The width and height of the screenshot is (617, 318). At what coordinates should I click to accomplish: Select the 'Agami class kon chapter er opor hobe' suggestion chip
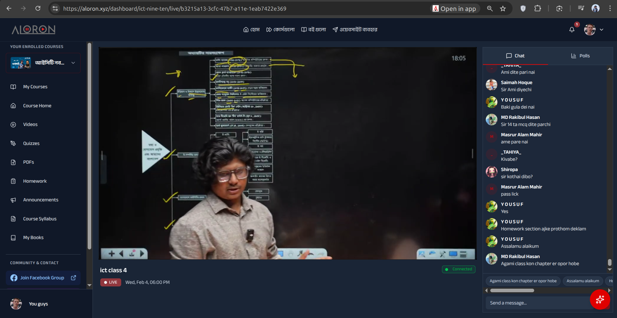pos(523,281)
